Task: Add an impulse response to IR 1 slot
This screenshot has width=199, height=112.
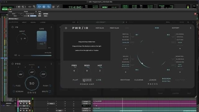Action: click(x=126, y=49)
